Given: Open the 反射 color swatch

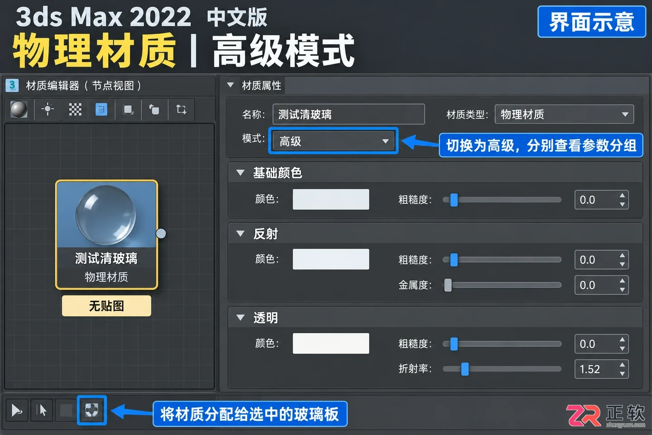Looking at the screenshot, I should point(331,259).
